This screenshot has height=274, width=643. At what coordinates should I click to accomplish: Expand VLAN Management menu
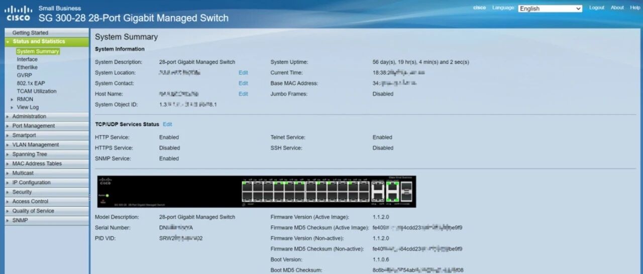pos(47,145)
